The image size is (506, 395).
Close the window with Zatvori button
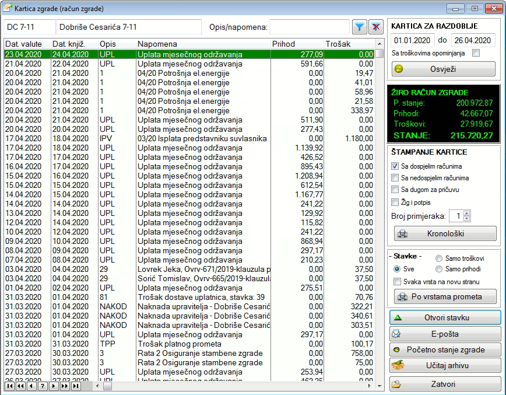445,384
